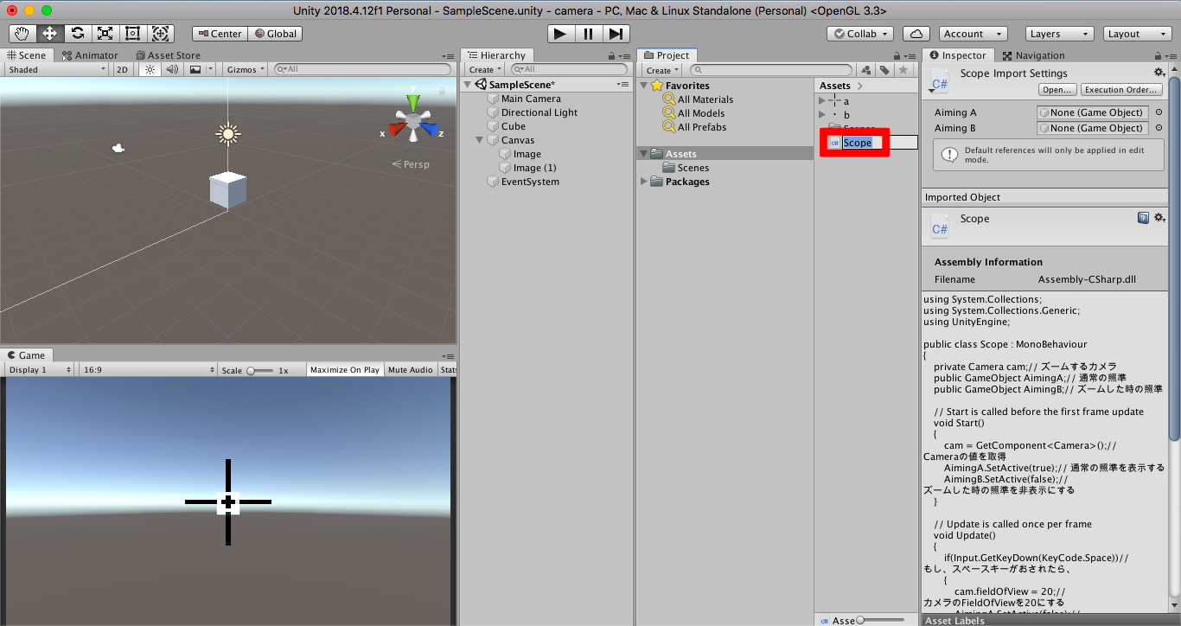This screenshot has width=1181, height=626.
Task: Open Aiming B object picker circle
Action: click(x=1159, y=128)
